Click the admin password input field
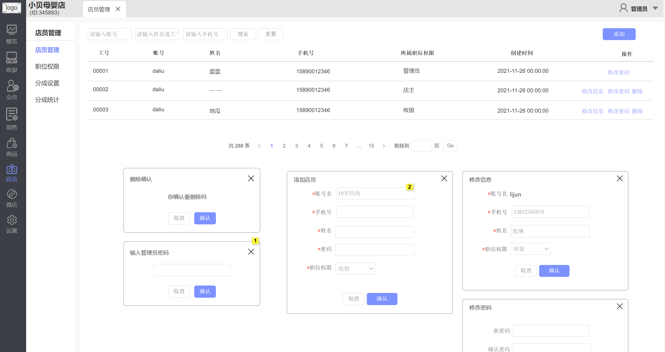This screenshot has width=665, height=352. (192, 270)
